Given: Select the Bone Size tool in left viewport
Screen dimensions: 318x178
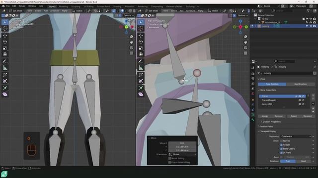Looking at the screenshot, I should 5,81.
